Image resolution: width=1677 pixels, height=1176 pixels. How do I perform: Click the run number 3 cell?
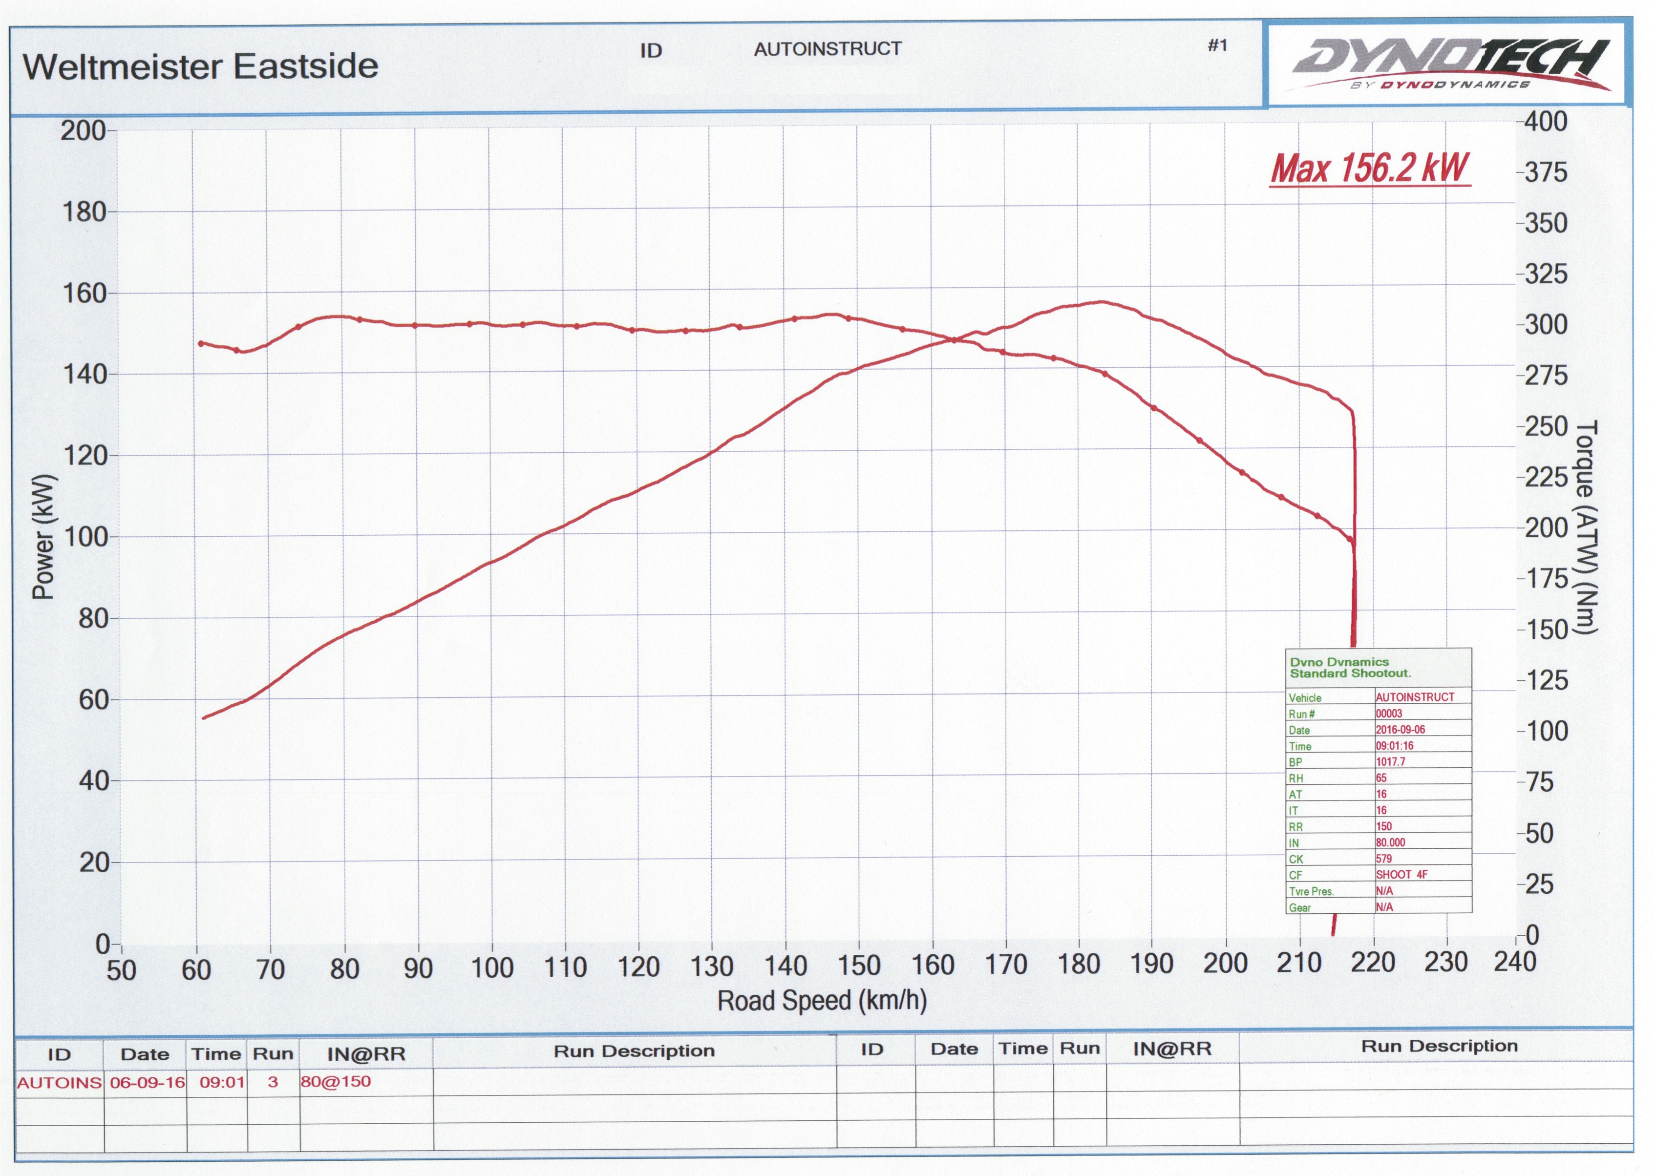273,1082
